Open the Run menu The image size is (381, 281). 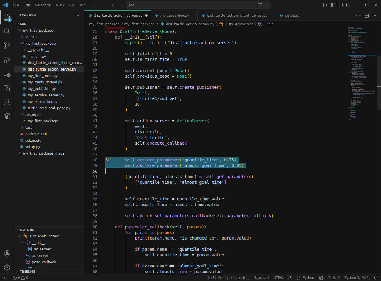82,5
